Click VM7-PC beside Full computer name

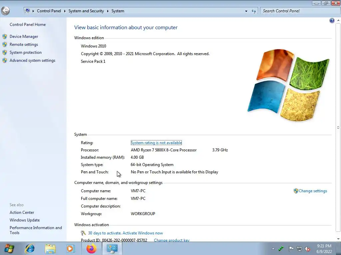[x=138, y=199]
